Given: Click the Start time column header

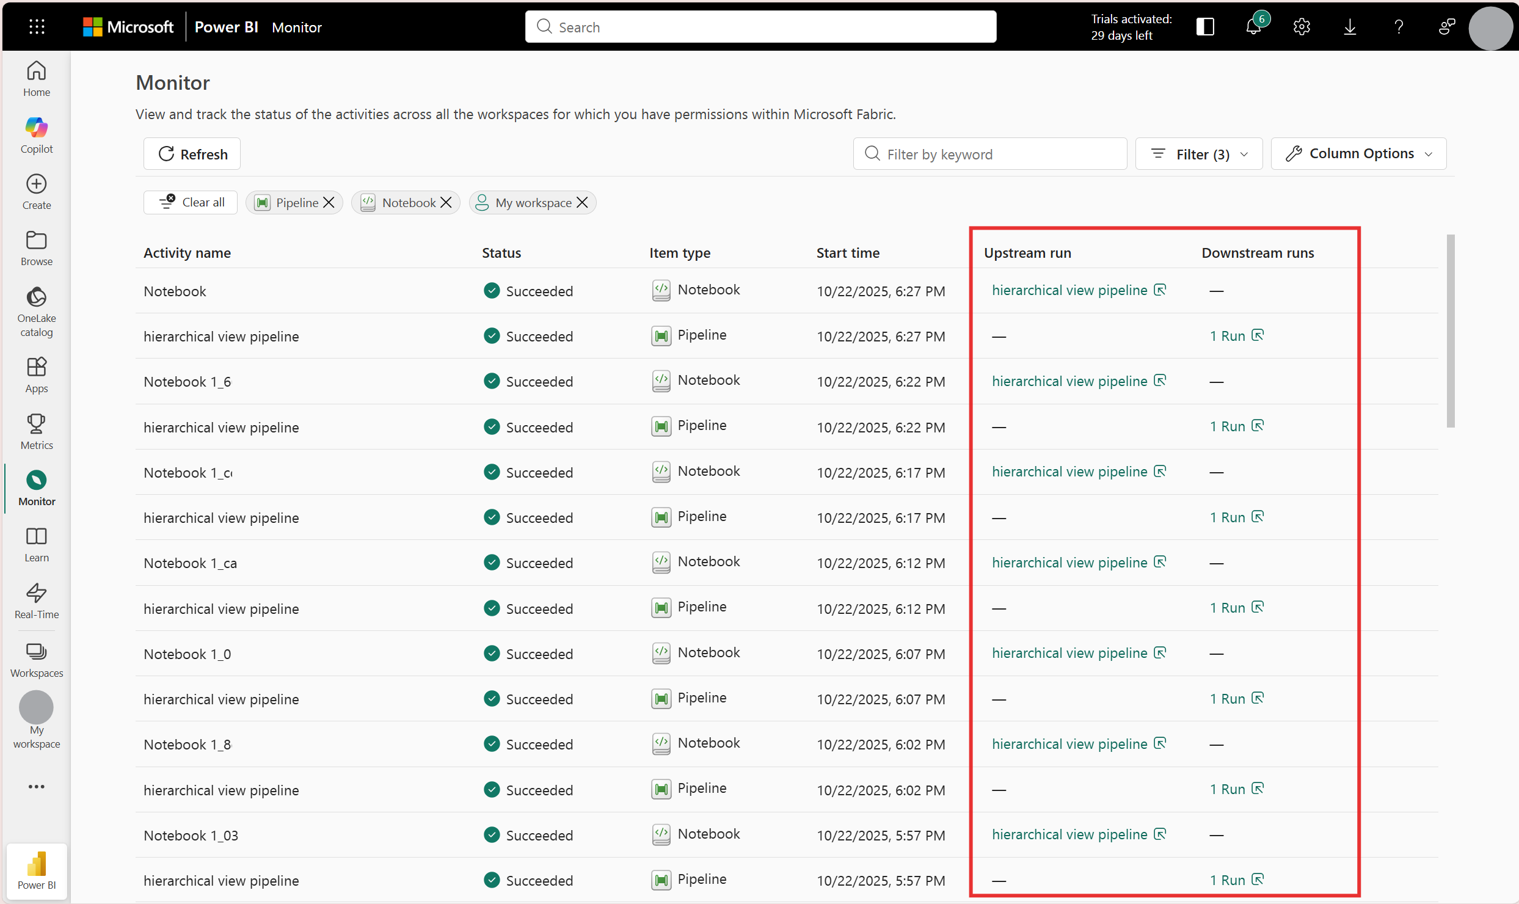Looking at the screenshot, I should click(x=848, y=253).
